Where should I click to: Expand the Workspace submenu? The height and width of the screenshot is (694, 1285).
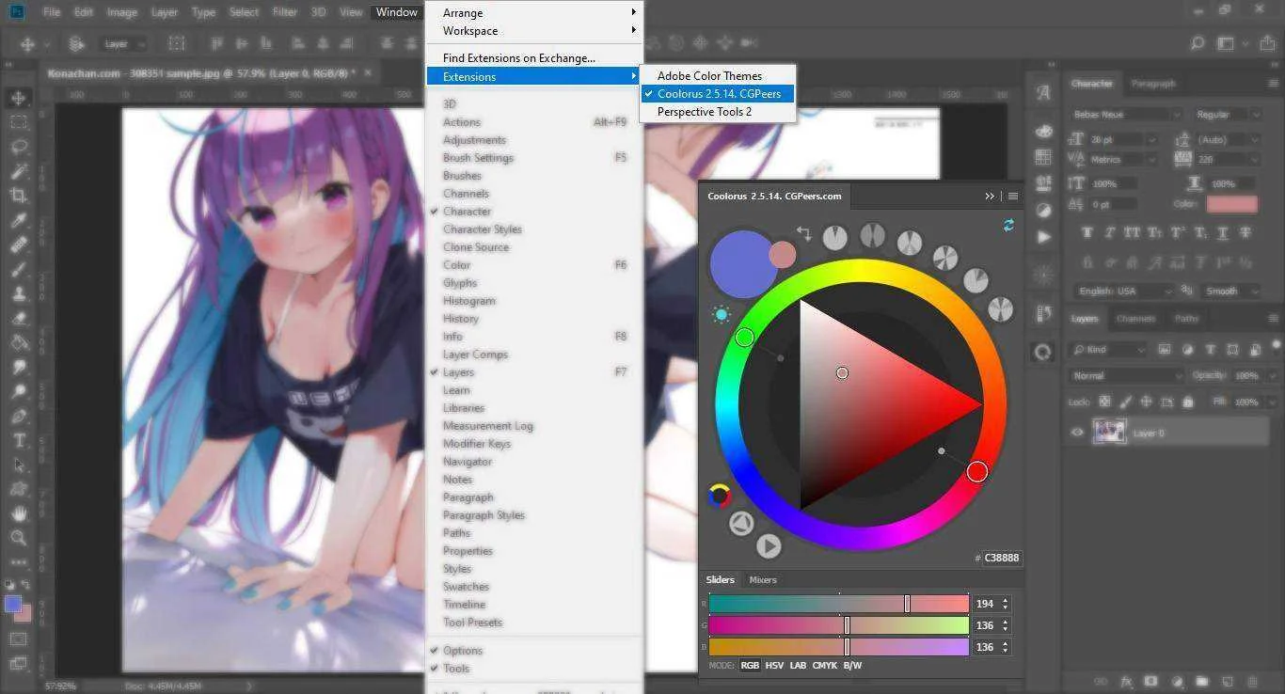[534, 31]
